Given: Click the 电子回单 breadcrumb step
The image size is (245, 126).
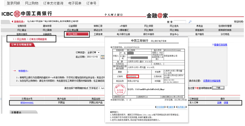Looking at the screenshot, I should pos(75,3).
